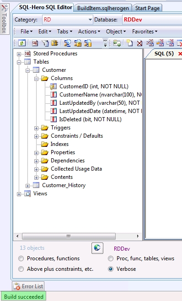Click the clipboard toolbar icon beside the funnel

(x=55, y=43)
